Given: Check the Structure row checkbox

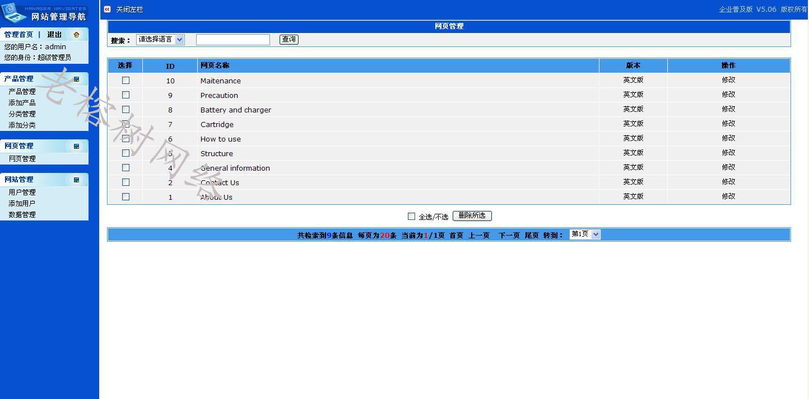Looking at the screenshot, I should click(x=125, y=153).
